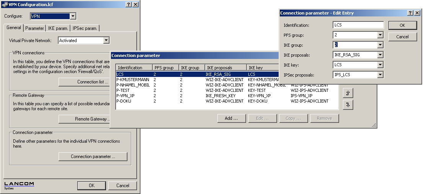Open the PFS group dropdown

(x=380, y=35)
